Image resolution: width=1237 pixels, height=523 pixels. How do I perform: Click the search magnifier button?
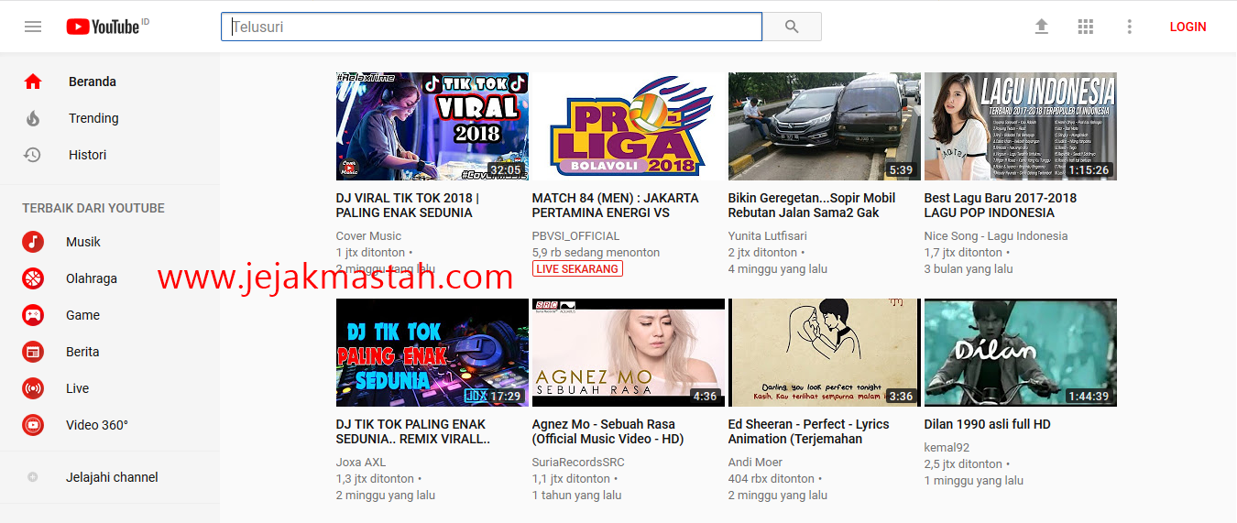(x=793, y=27)
